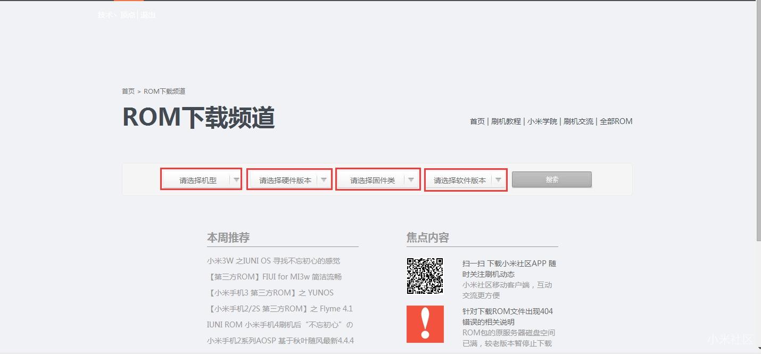Open the 刷机教程 flashing tutorial link
761x354 pixels.
coord(507,121)
